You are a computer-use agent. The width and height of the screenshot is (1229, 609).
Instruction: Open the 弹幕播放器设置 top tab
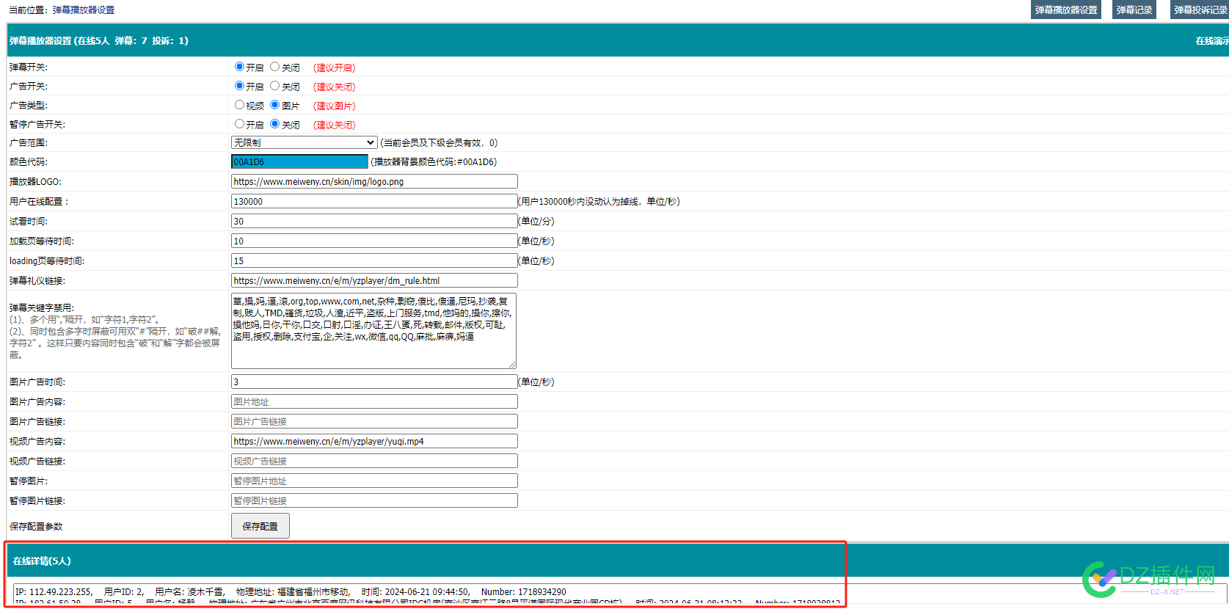[1066, 10]
